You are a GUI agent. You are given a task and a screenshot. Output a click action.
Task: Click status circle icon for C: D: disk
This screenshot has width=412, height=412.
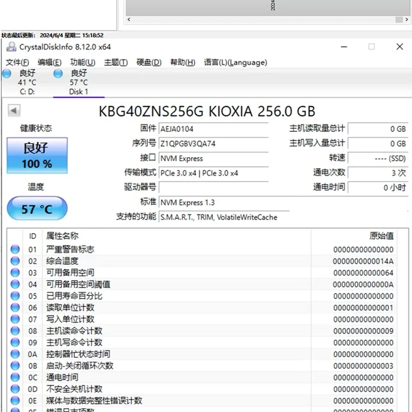pos(7,74)
